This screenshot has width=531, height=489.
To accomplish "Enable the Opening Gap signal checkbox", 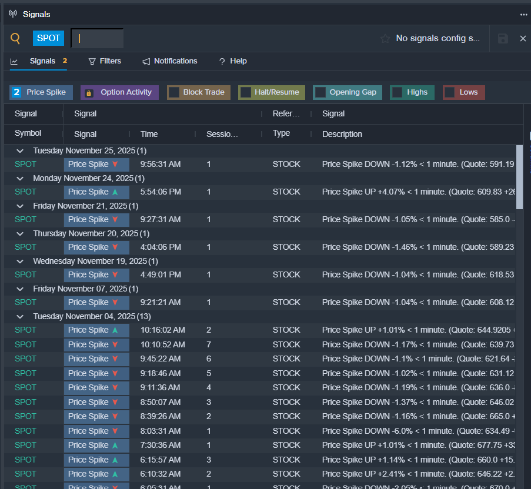I will pos(320,92).
